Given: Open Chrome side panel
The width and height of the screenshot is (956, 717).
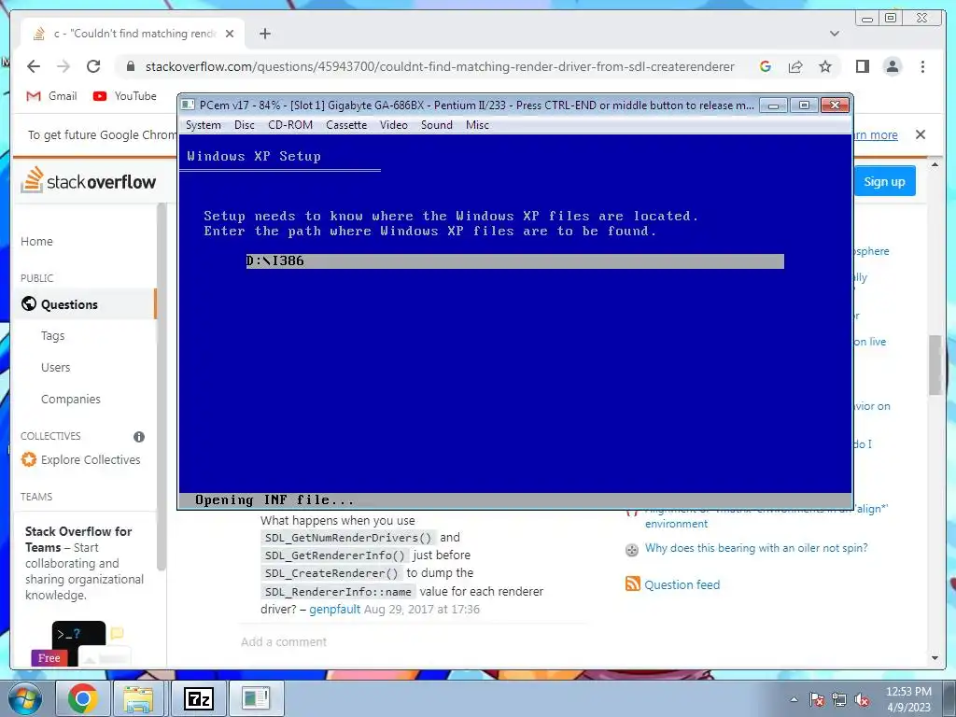Looking at the screenshot, I should [x=862, y=66].
